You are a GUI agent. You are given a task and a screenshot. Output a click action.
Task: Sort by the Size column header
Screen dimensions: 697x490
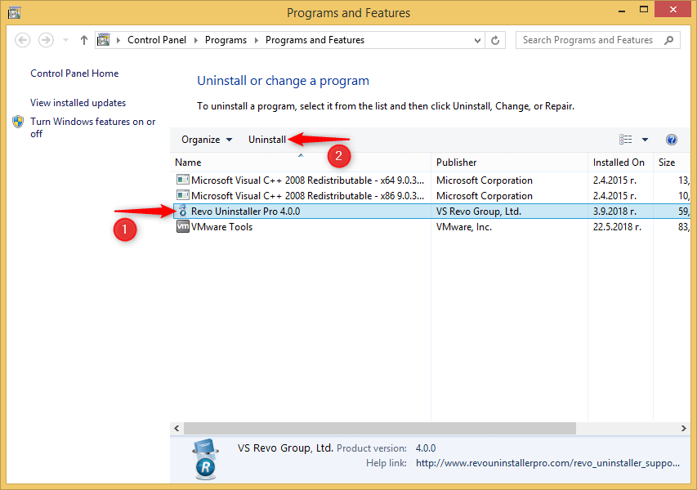[671, 163]
